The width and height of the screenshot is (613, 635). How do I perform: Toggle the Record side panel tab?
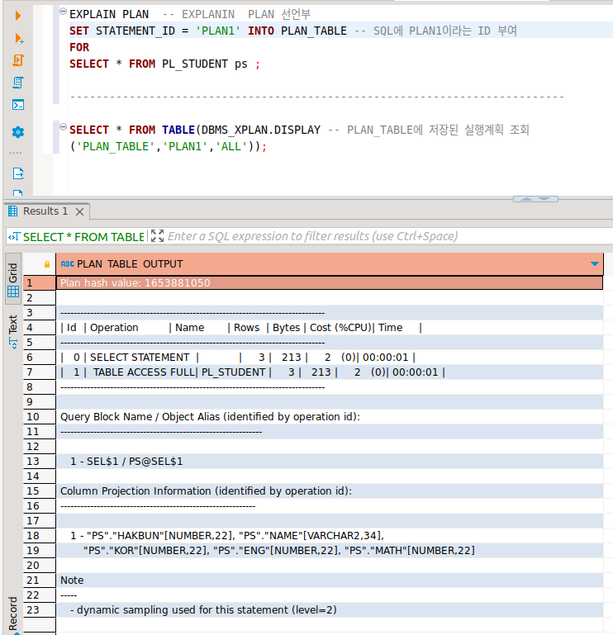coord(13,614)
